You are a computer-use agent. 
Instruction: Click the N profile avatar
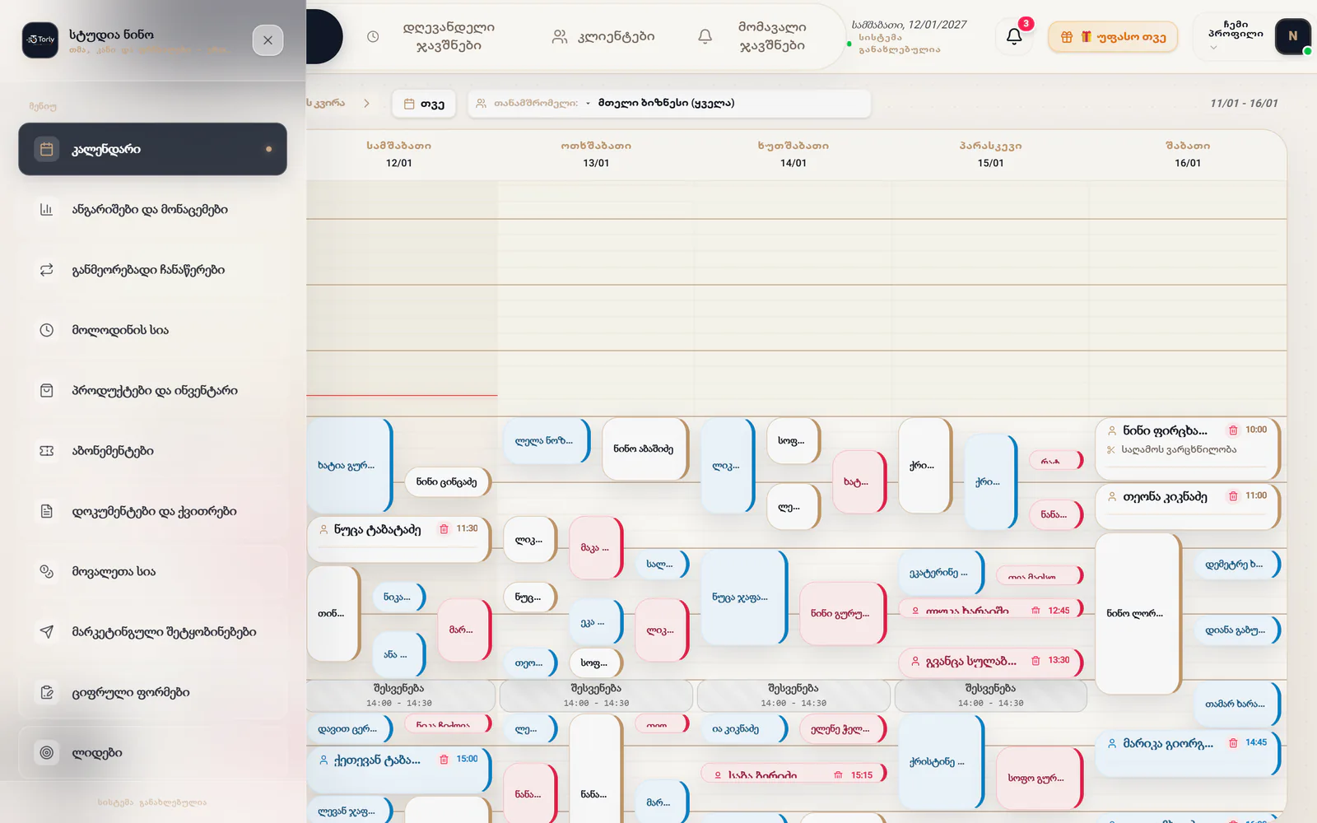click(1292, 36)
